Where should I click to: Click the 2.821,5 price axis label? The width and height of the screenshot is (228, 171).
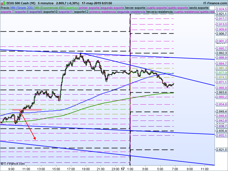tap(221, 150)
